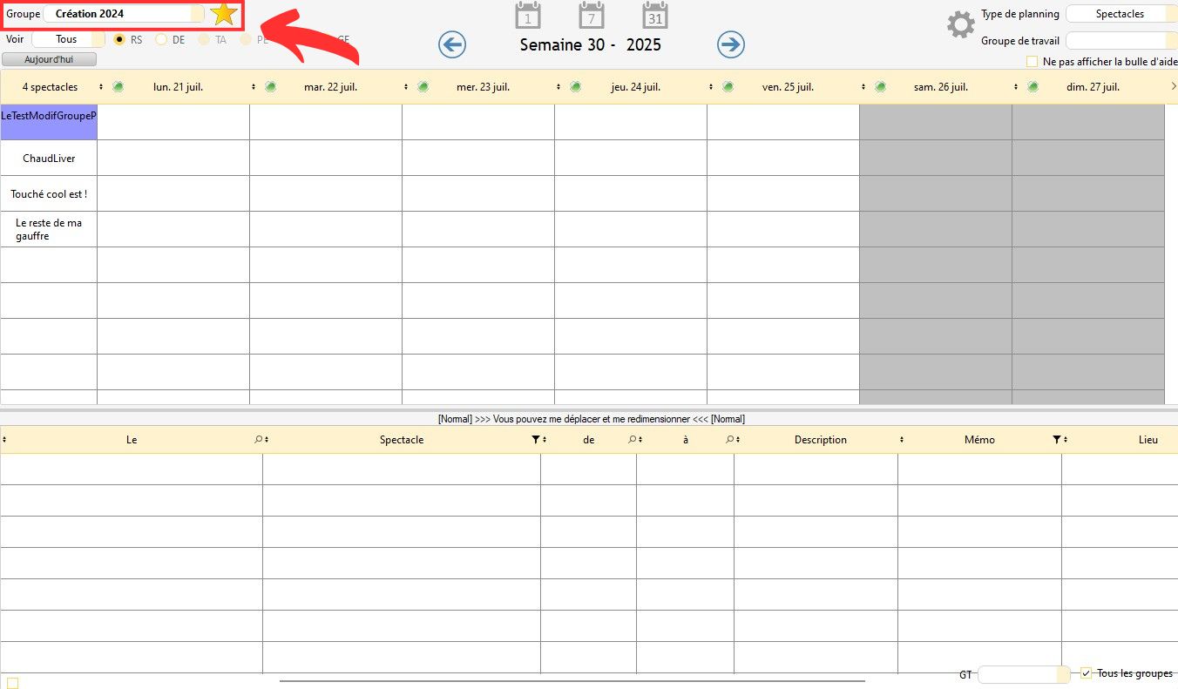
Task: Switch to week view calendar icon (7)
Action: click(x=592, y=16)
